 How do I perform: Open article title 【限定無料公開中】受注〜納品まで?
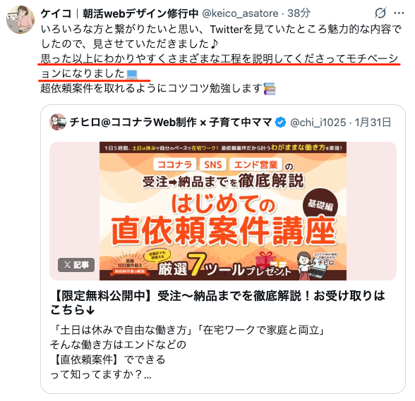coord(217,302)
